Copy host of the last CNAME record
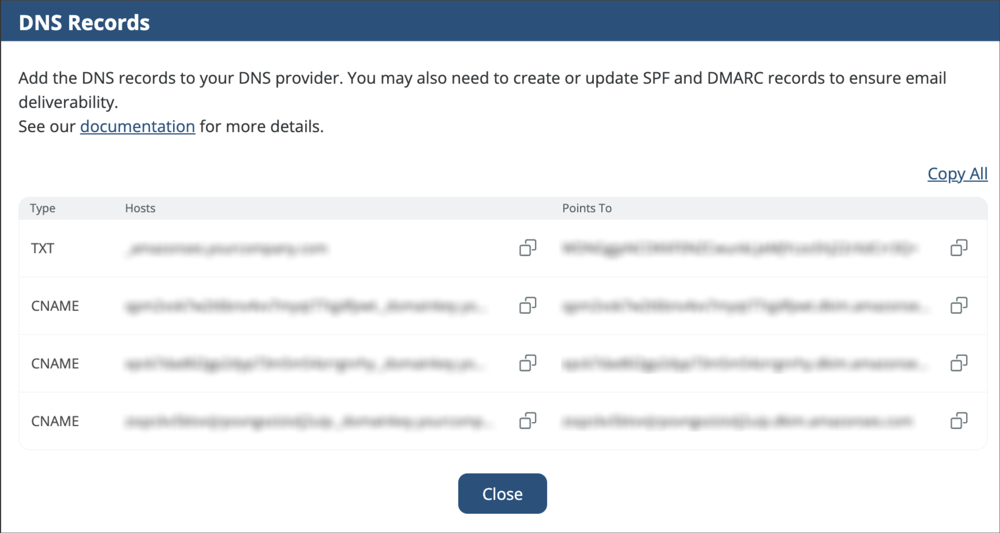The width and height of the screenshot is (1000, 533). point(528,421)
